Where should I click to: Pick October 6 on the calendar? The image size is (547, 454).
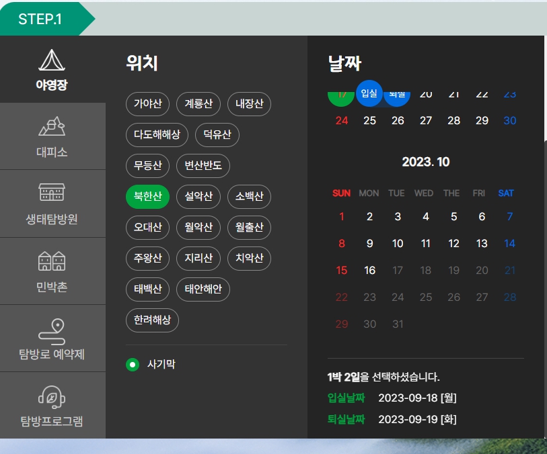click(482, 216)
